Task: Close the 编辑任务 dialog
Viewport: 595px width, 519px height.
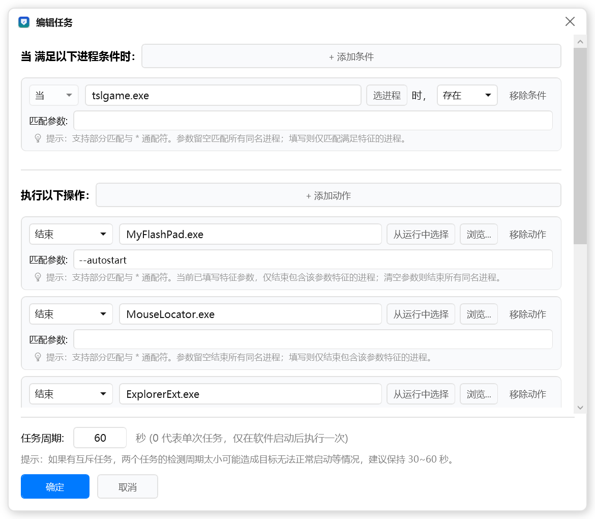Action: [570, 22]
